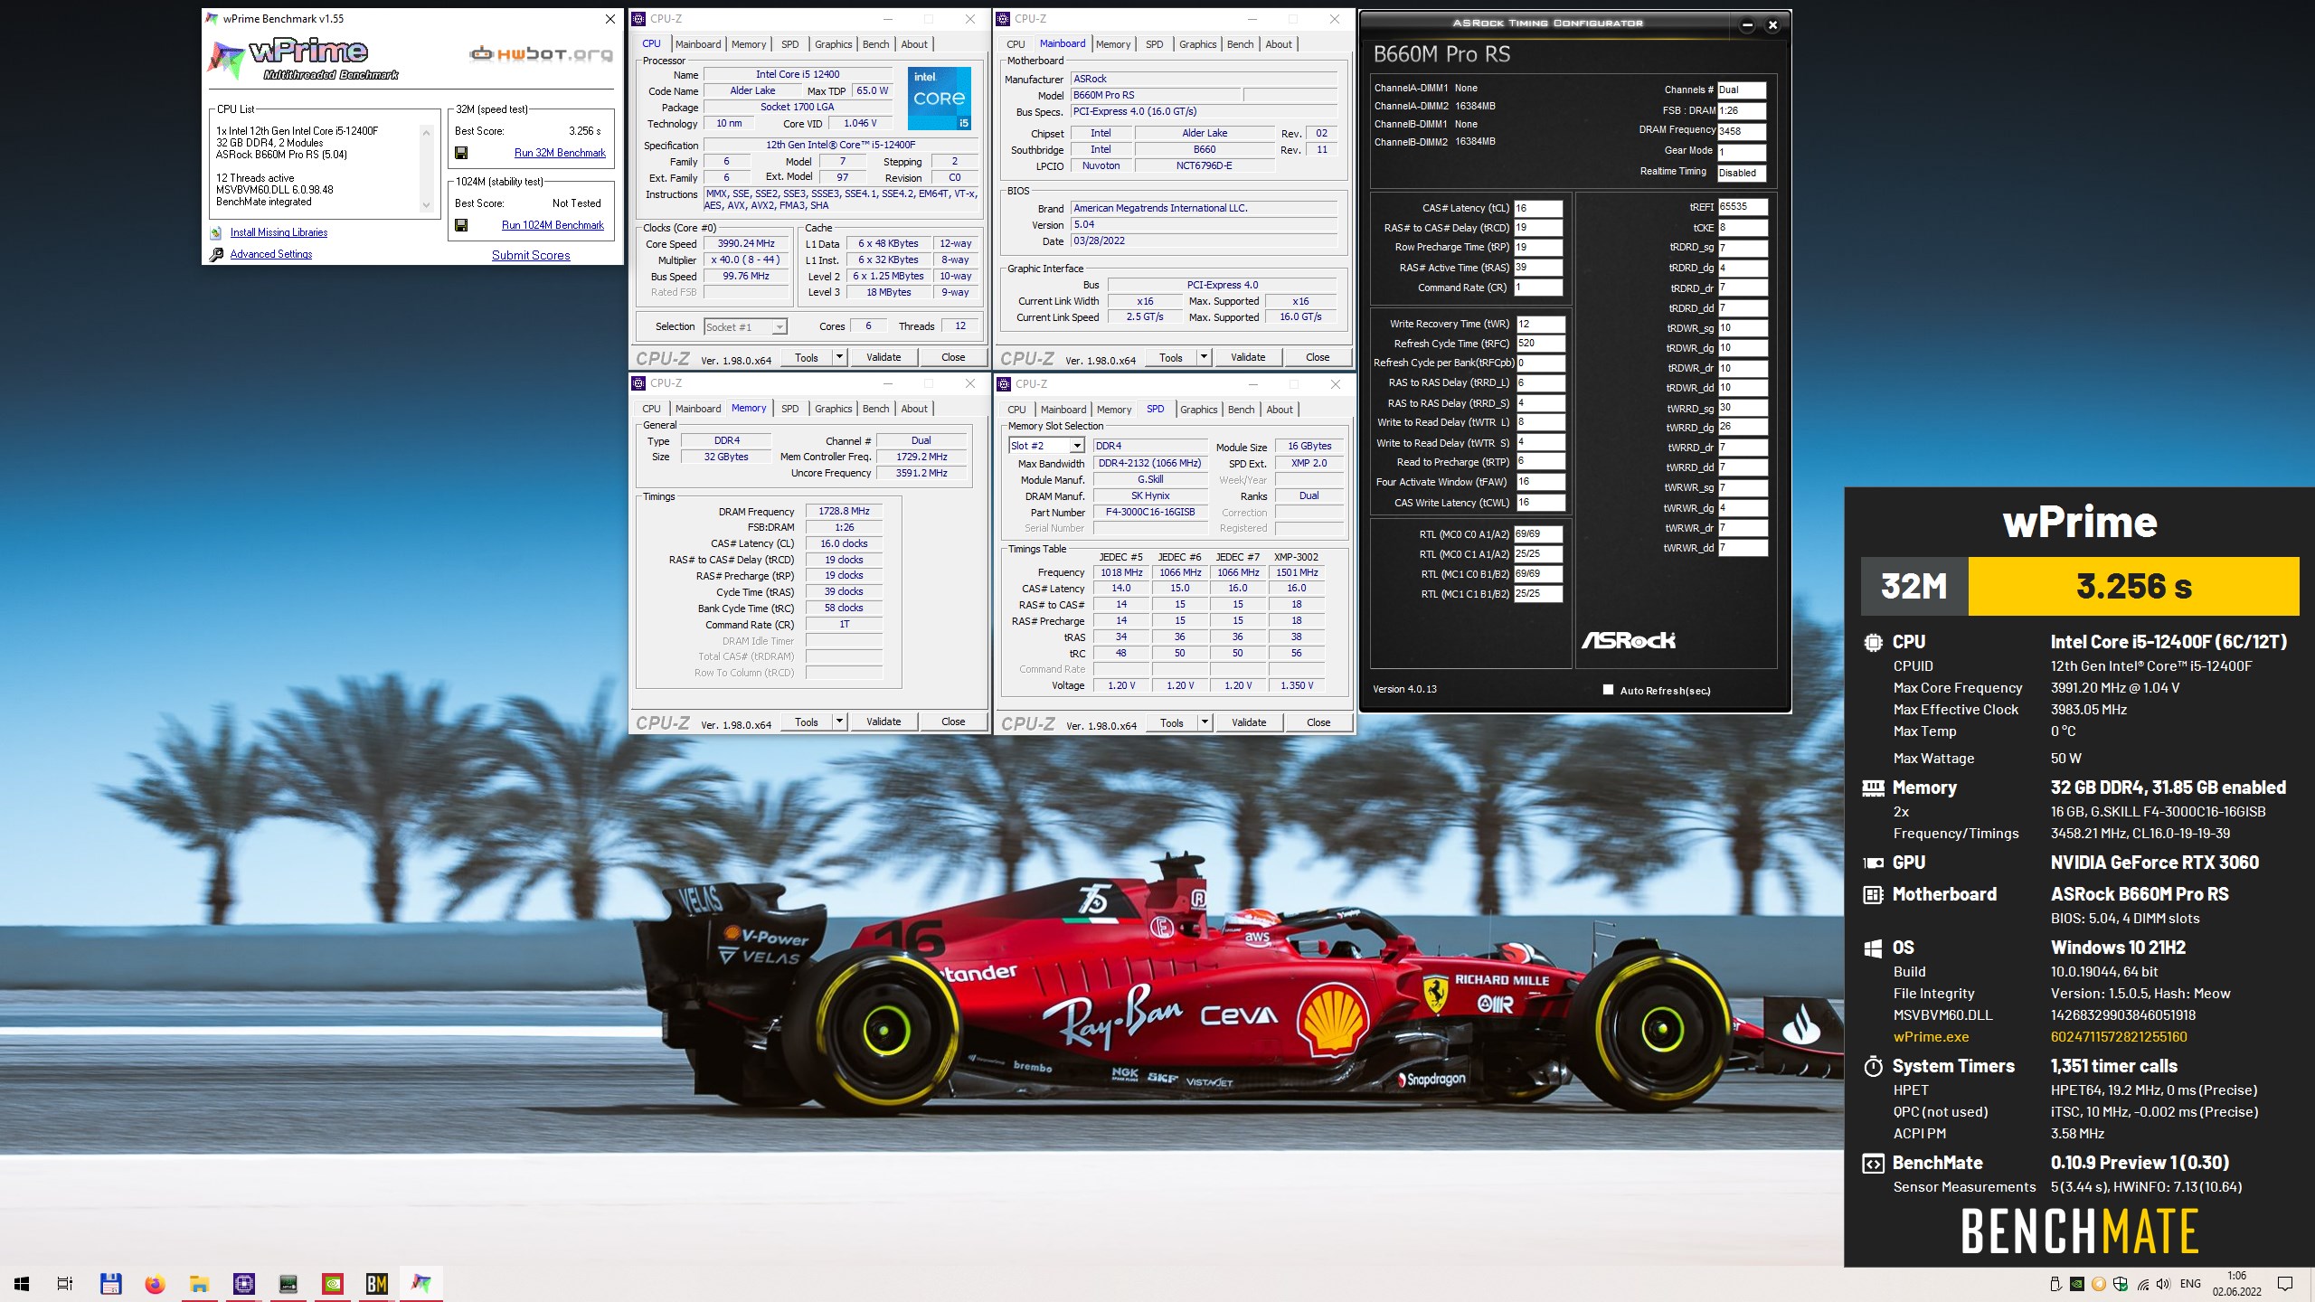The height and width of the screenshot is (1302, 2315).
Task: Expand Tools arrow in CPU-Z Memory tab window
Action: [x=838, y=722]
